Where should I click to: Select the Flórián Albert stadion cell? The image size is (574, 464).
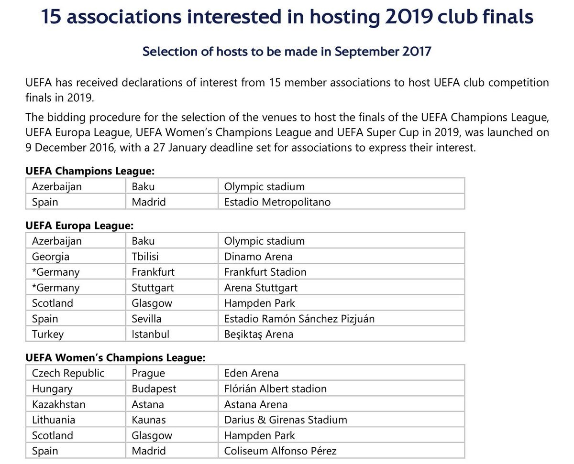tap(342, 388)
